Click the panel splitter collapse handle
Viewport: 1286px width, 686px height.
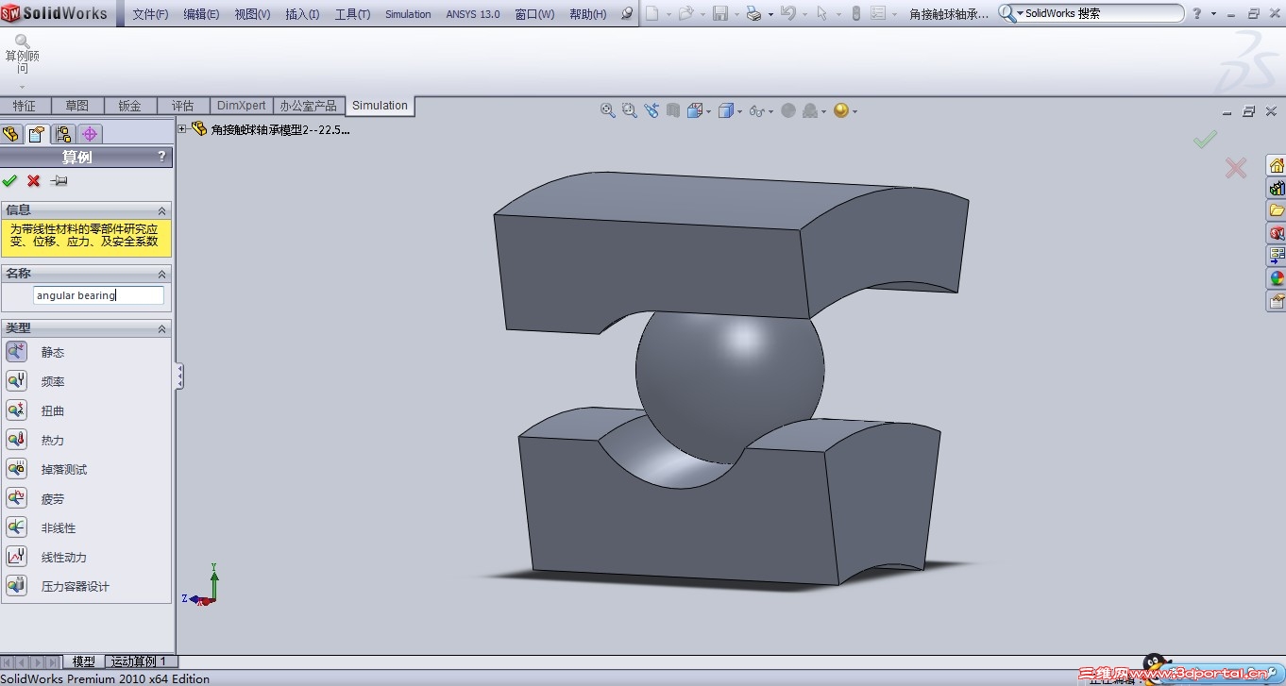click(x=179, y=377)
